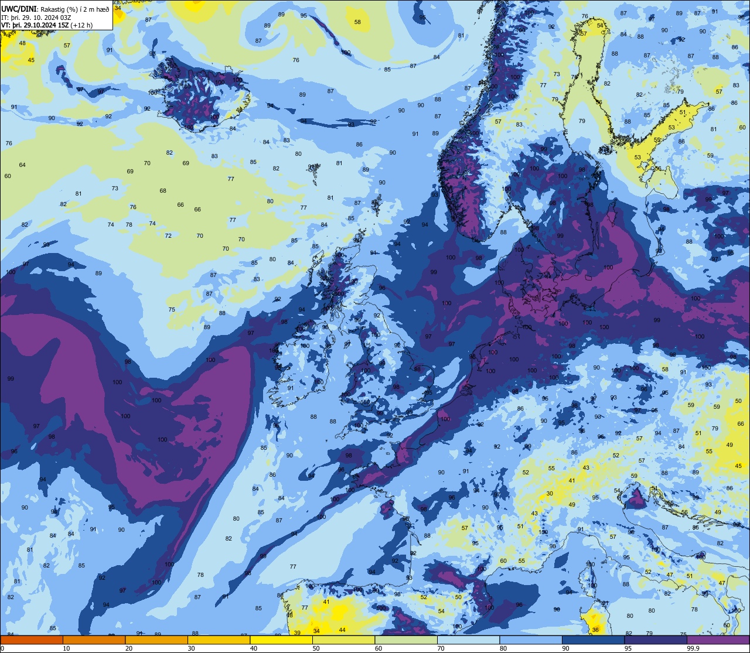
Task: Click the 10–20% orange legend swatch
Action: (x=94, y=640)
